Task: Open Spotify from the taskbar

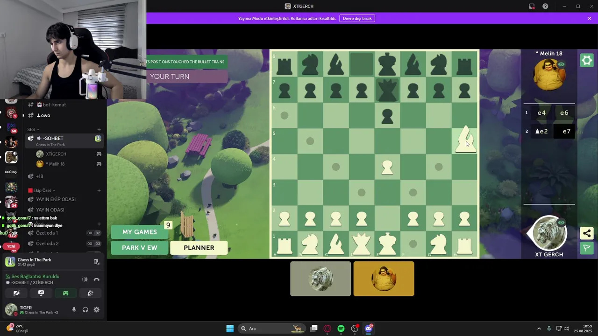Action: coord(341,329)
